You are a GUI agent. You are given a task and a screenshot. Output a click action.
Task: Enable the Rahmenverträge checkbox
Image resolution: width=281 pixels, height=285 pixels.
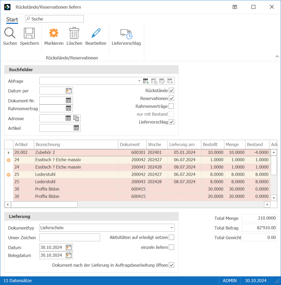pos(171,106)
